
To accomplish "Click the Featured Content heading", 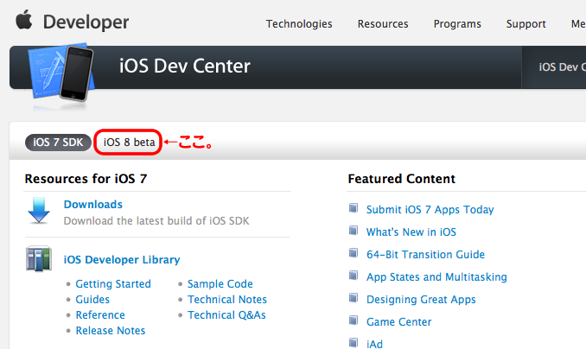I will [x=401, y=179].
